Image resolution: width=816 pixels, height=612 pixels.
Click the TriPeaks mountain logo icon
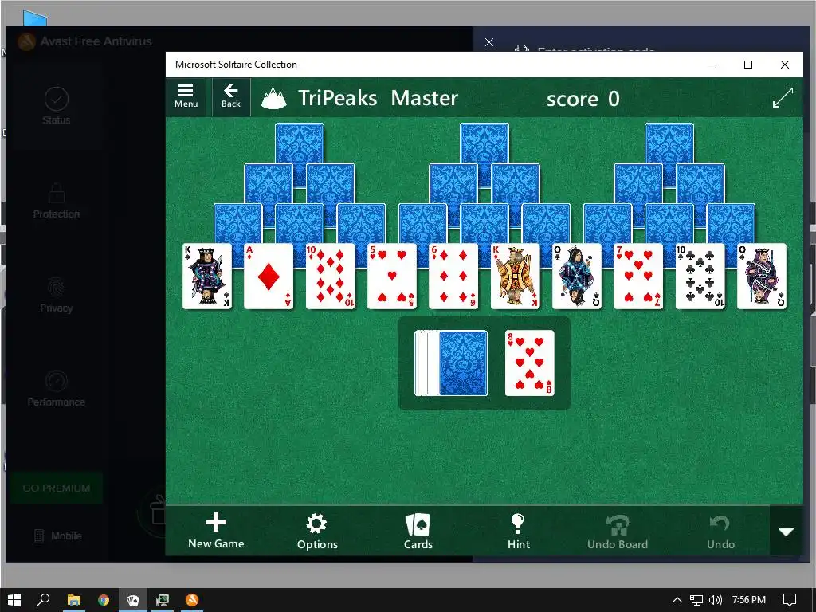click(x=274, y=98)
